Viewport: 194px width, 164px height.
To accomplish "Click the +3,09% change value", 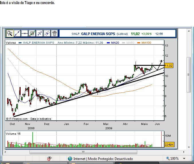I will tap(146, 34).
